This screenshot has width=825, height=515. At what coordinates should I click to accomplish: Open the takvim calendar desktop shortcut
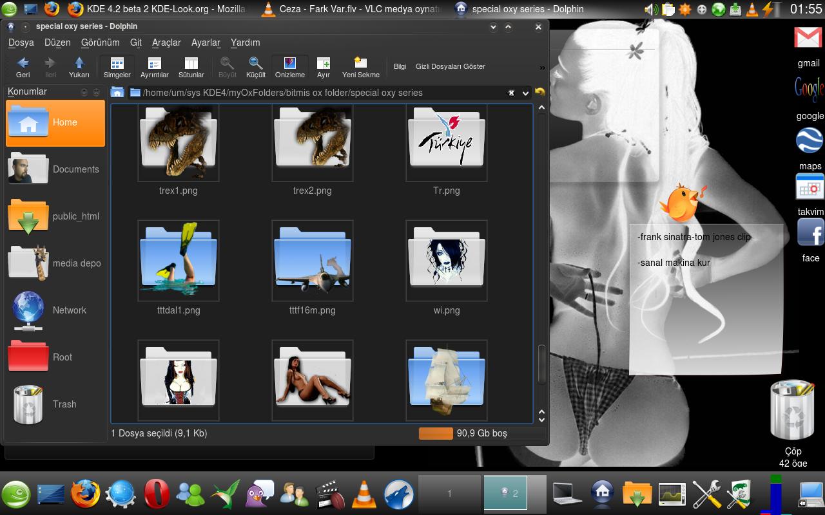pyautogui.click(x=810, y=194)
